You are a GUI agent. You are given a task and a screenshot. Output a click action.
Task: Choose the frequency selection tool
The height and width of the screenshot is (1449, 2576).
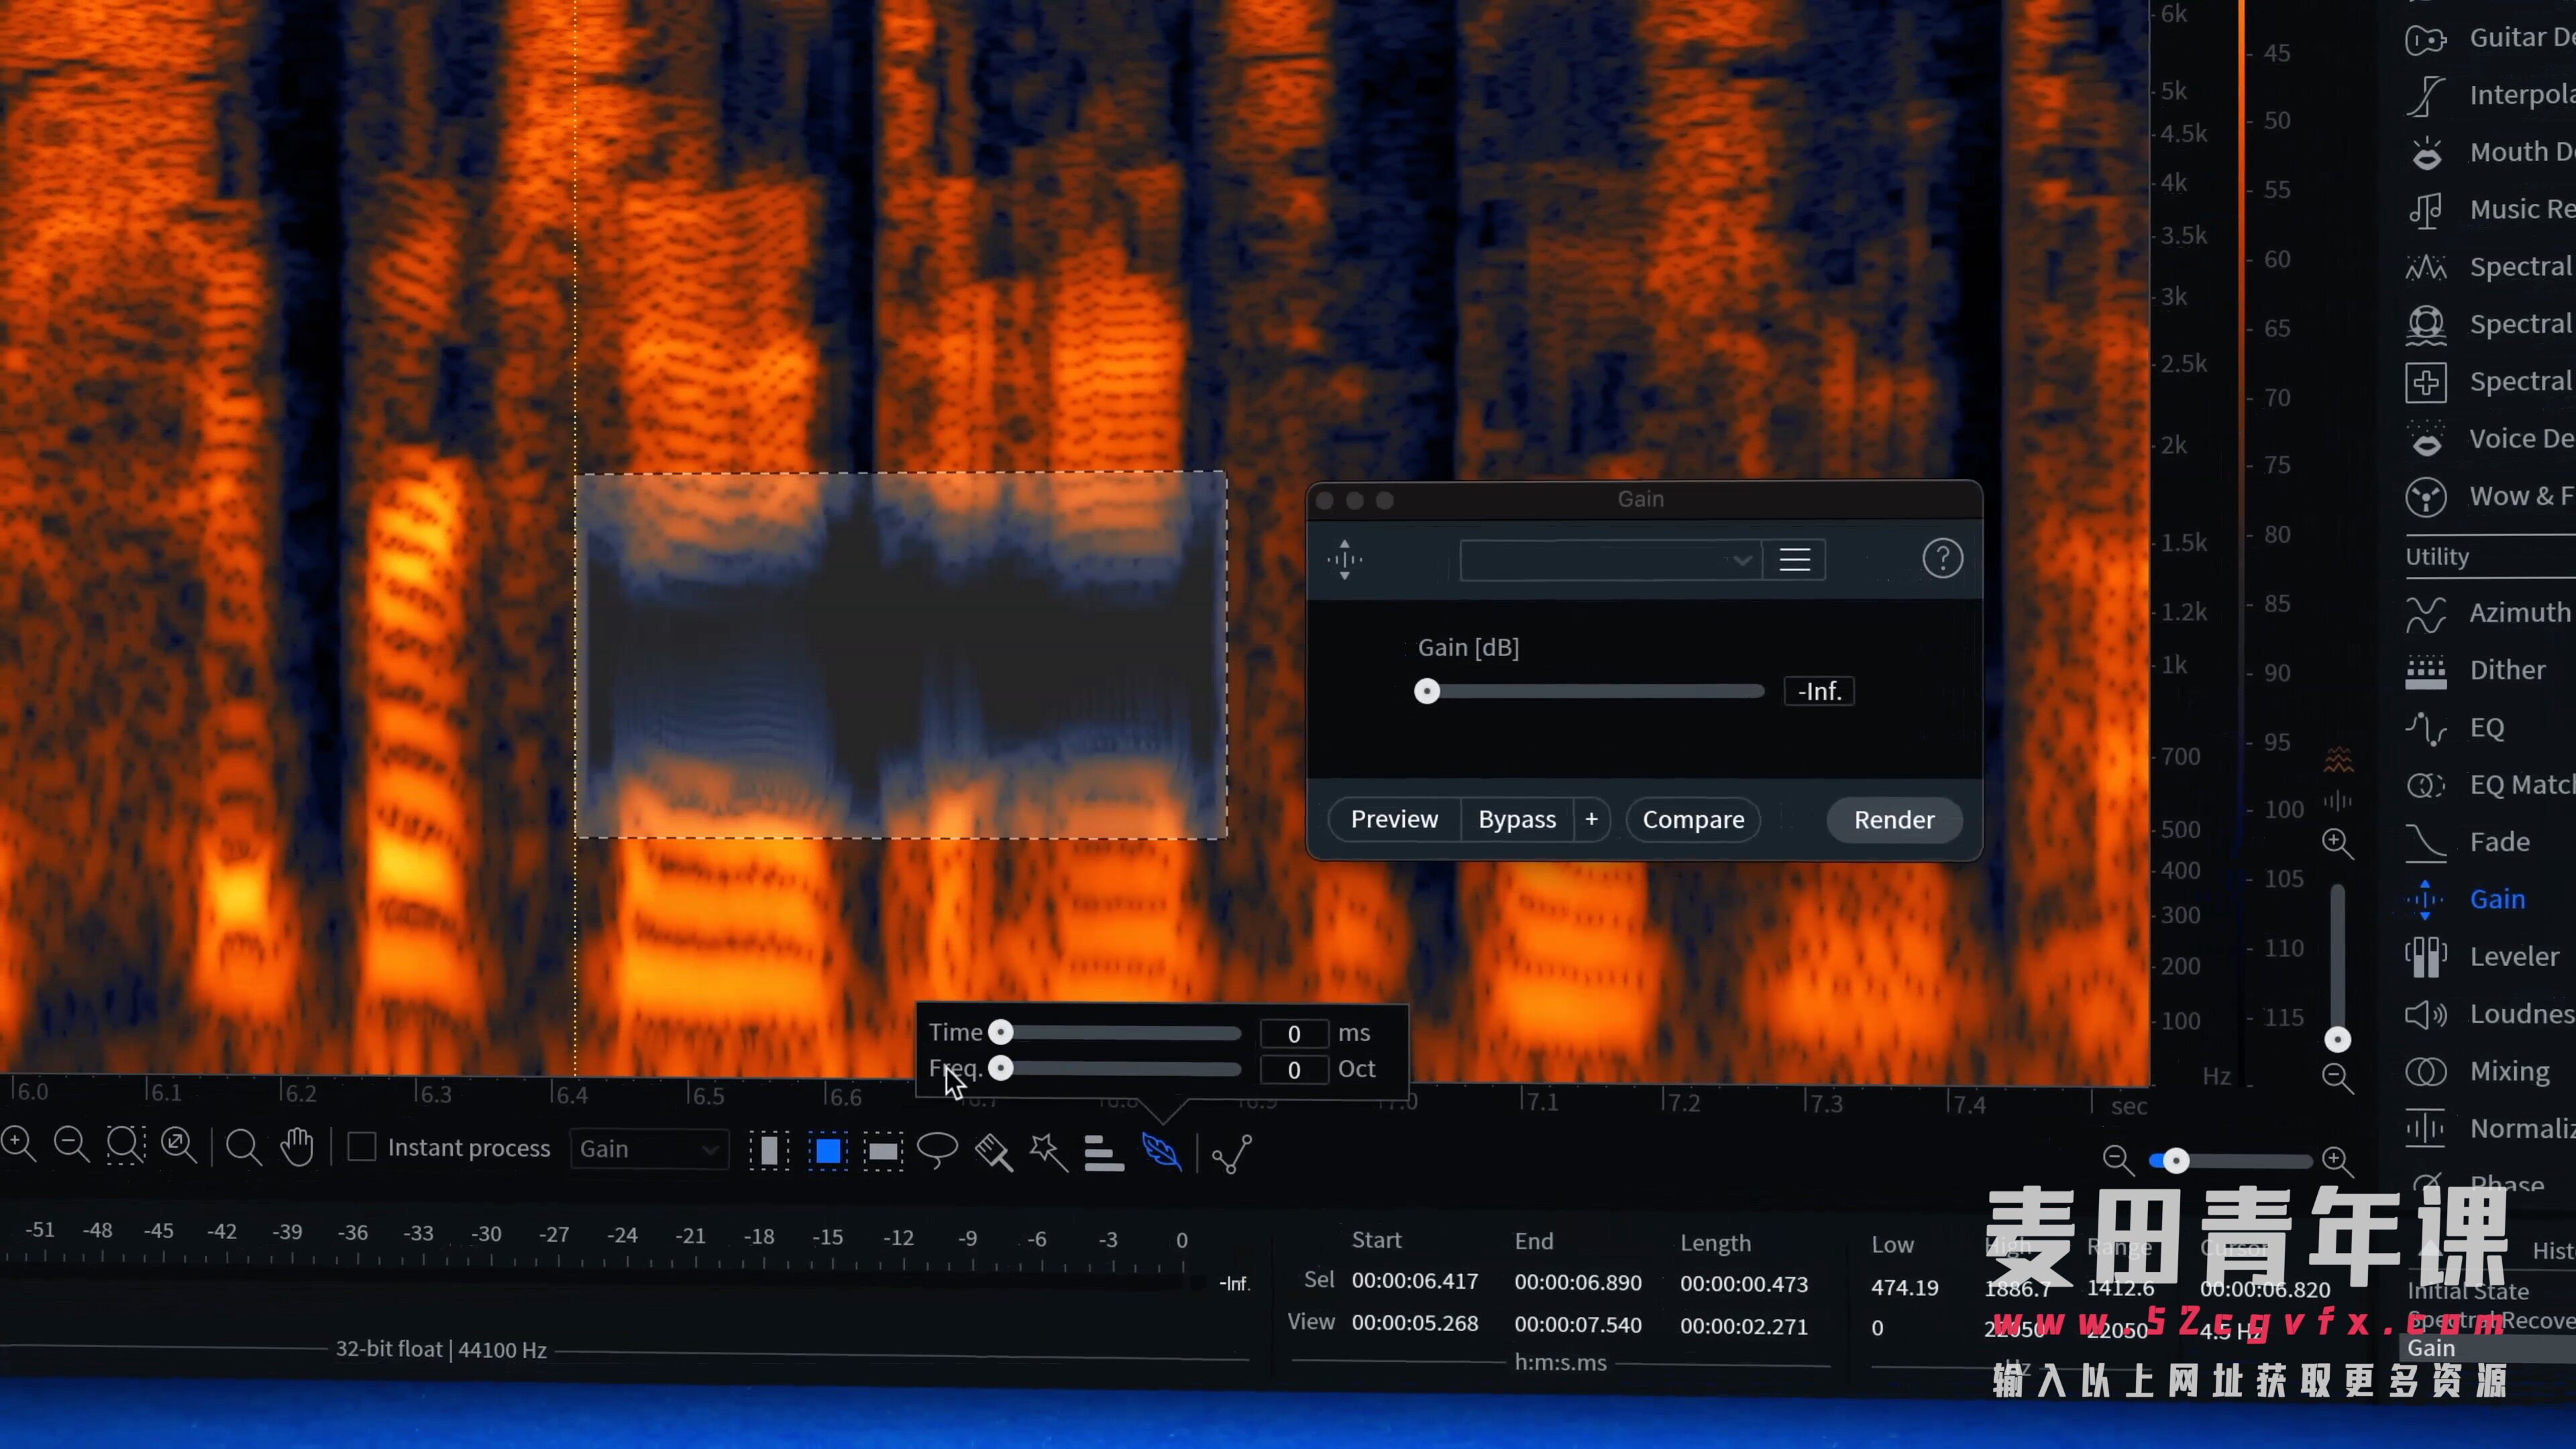pos(883,1151)
